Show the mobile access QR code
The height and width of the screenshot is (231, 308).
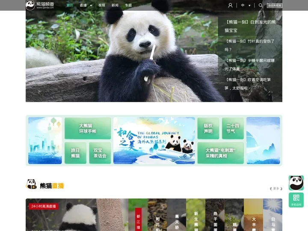coord(296,200)
